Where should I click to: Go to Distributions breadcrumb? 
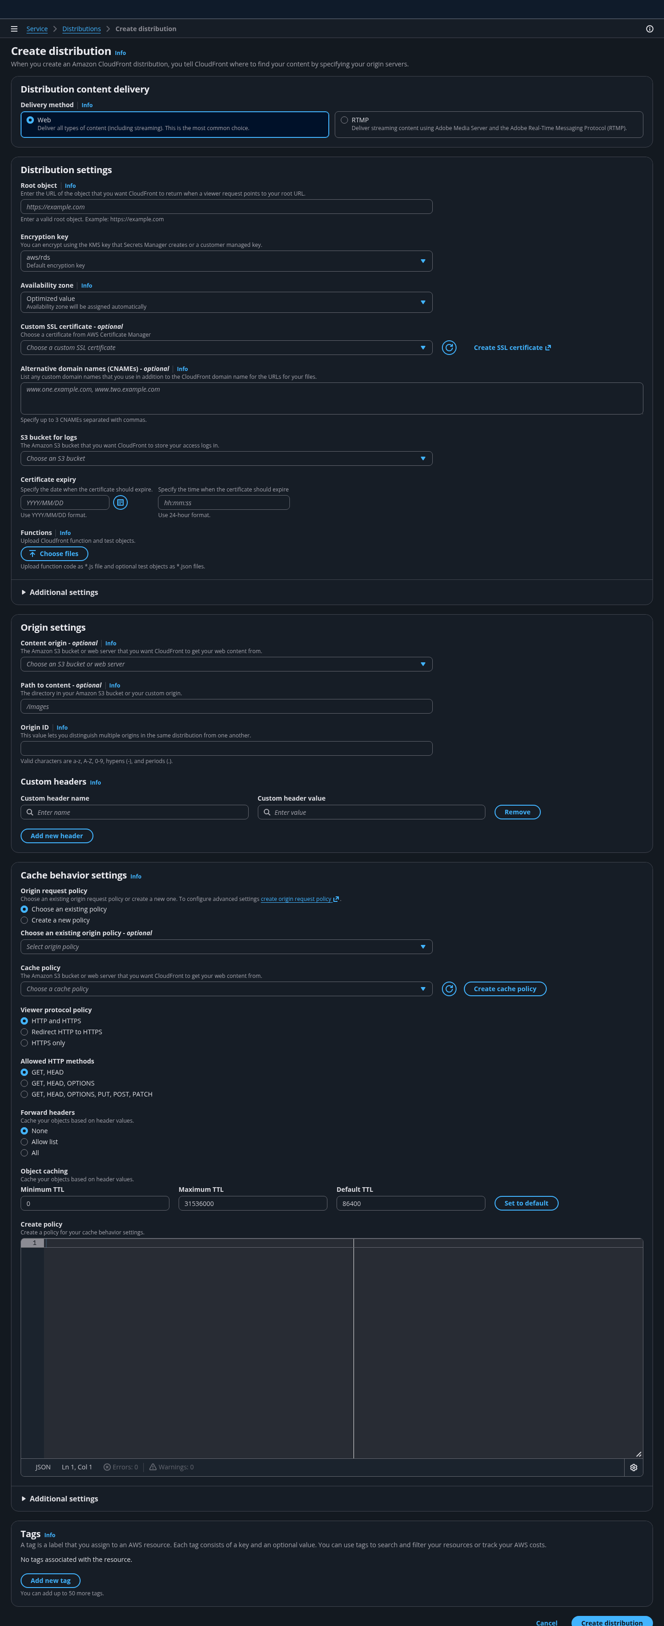click(82, 29)
